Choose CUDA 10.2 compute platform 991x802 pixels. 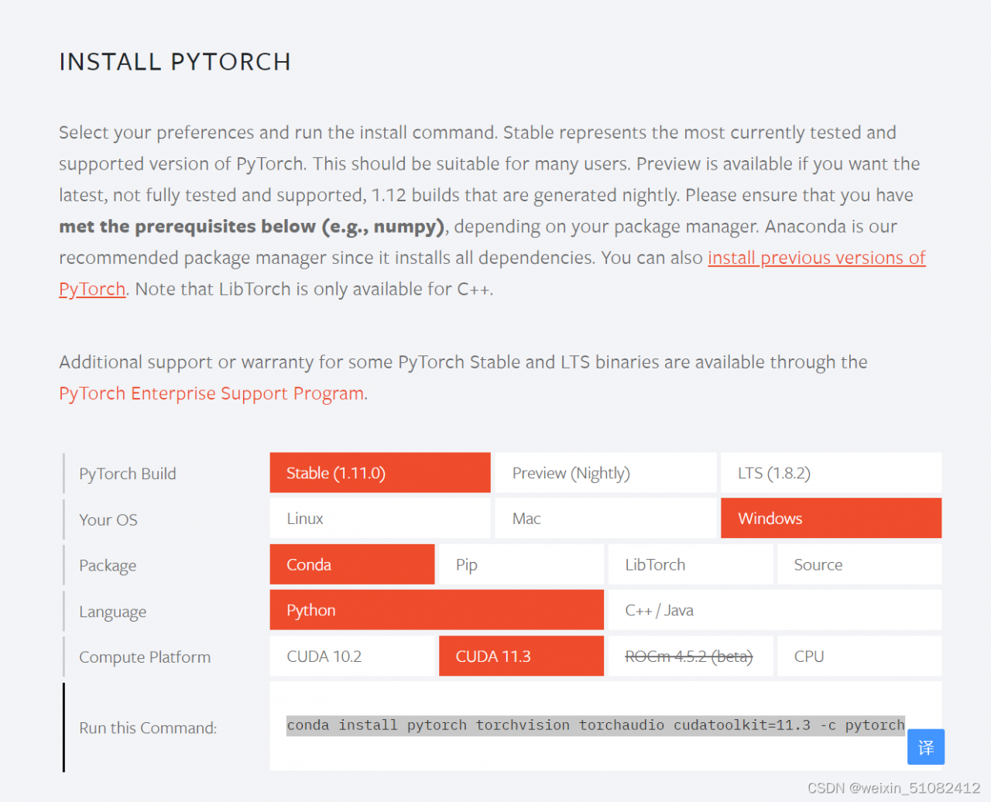351,656
